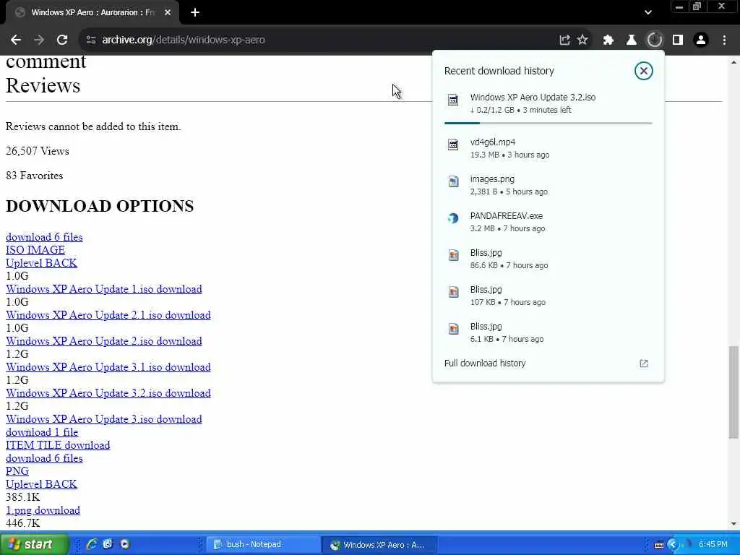Click icon of Bliss.jpg 107 KB
The height and width of the screenshot is (555, 740).
453,292
